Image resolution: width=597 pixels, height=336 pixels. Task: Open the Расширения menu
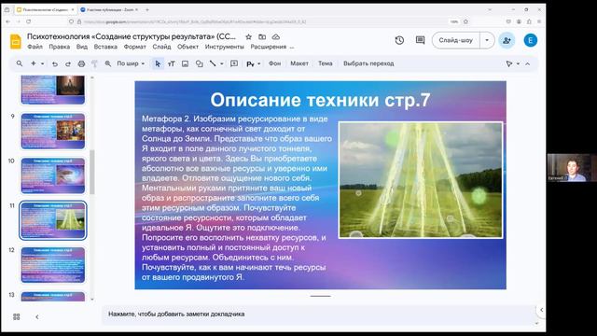point(269,47)
